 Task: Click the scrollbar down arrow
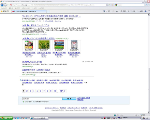(149, 112)
